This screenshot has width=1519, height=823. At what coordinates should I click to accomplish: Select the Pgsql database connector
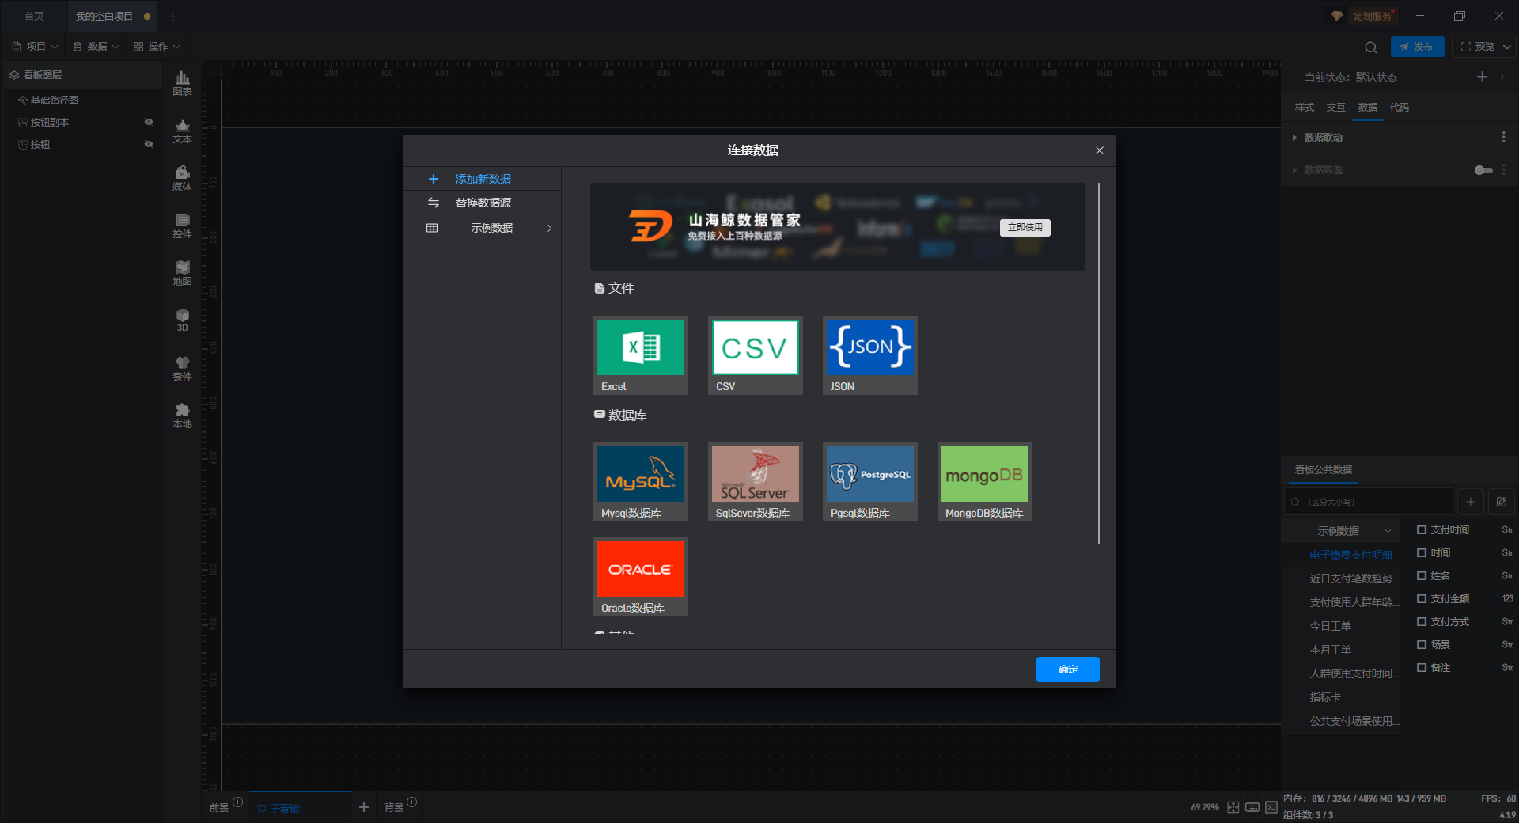(x=869, y=481)
